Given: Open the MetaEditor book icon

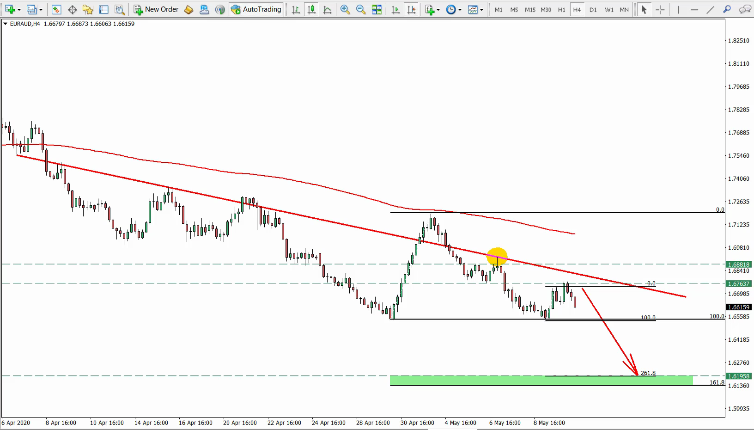Looking at the screenshot, I should pyautogui.click(x=188, y=9).
